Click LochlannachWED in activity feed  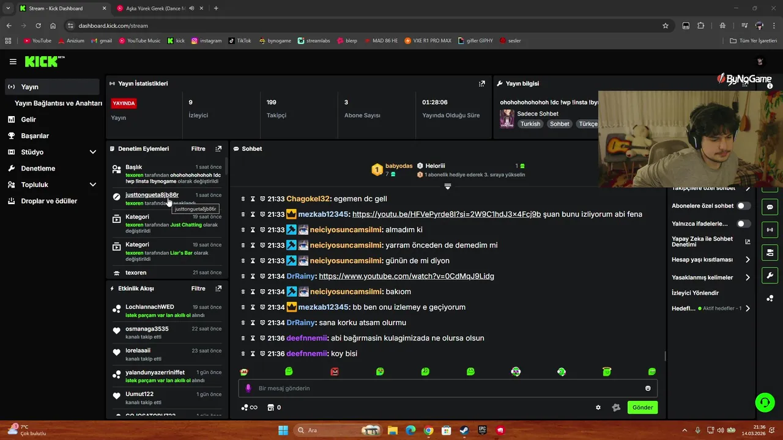point(150,307)
